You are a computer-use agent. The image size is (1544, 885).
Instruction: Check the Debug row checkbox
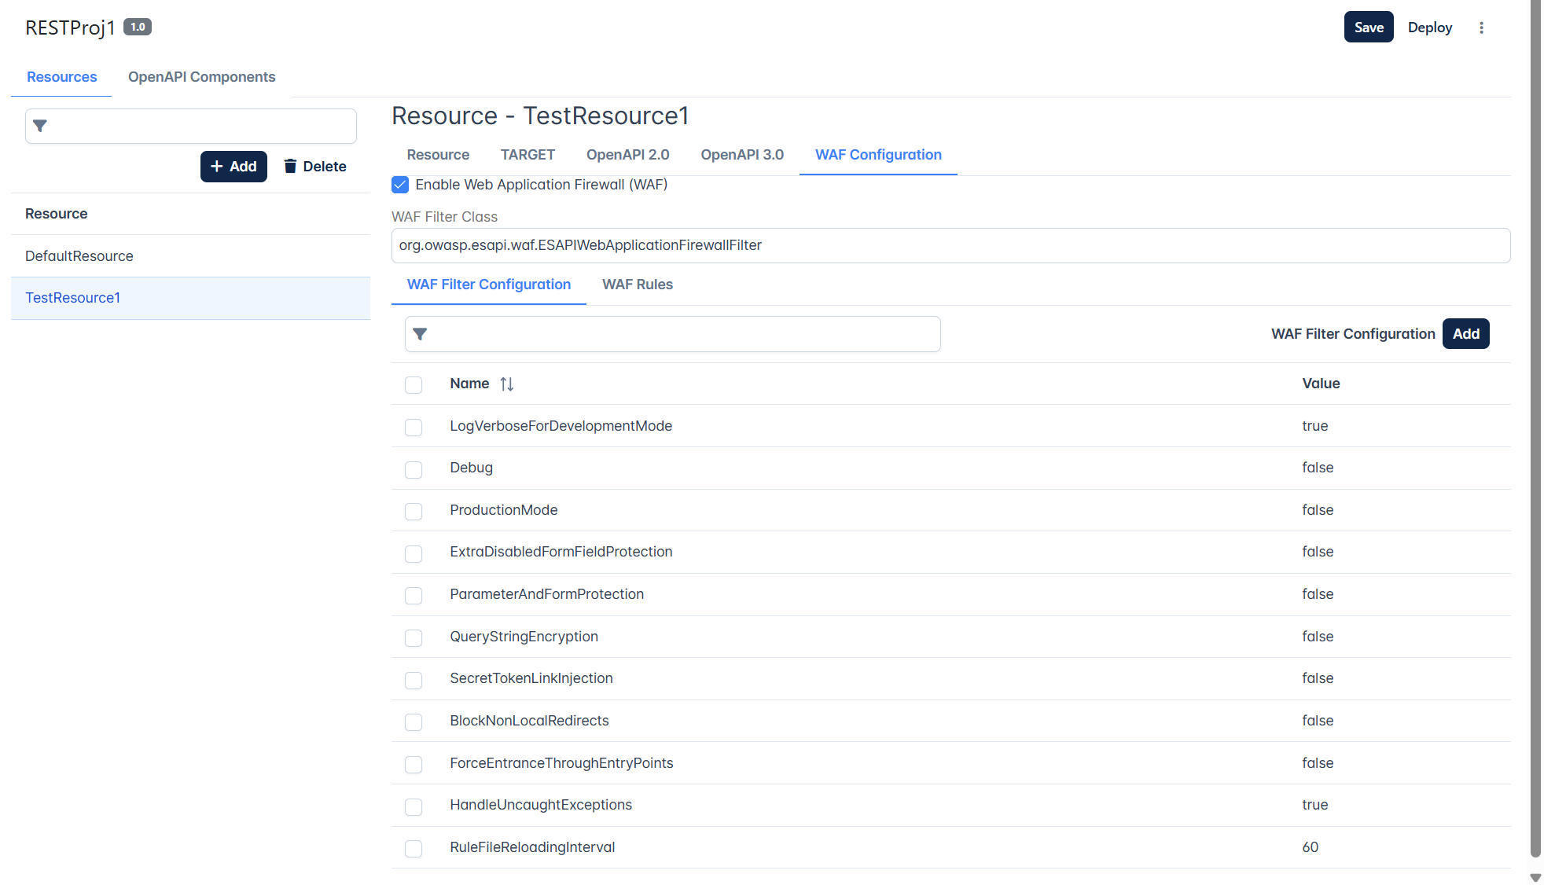(414, 469)
